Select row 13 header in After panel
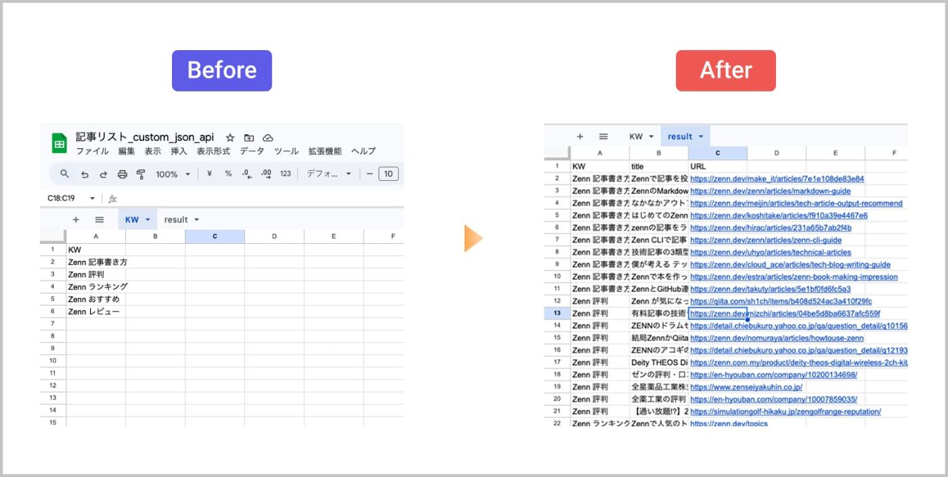This screenshot has width=948, height=477. [x=557, y=313]
